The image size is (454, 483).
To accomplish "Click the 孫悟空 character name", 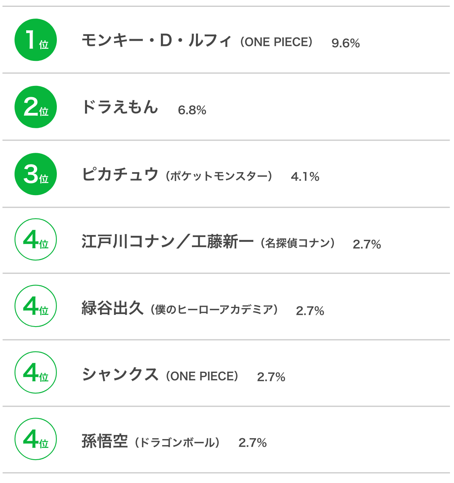I will click(x=105, y=441).
